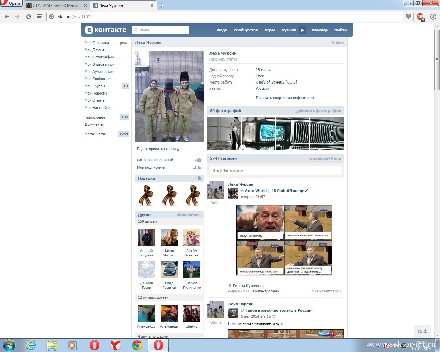Open Auto World | 48 Club #Липецк link

point(276,191)
